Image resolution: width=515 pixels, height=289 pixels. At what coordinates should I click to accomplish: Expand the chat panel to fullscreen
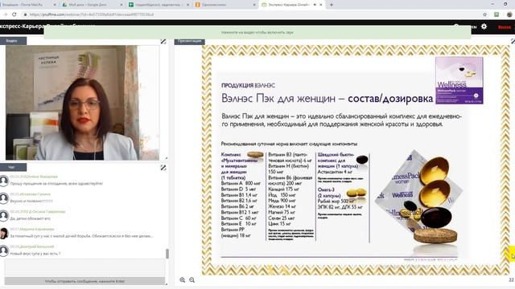pyautogui.click(x=163, y=168)
